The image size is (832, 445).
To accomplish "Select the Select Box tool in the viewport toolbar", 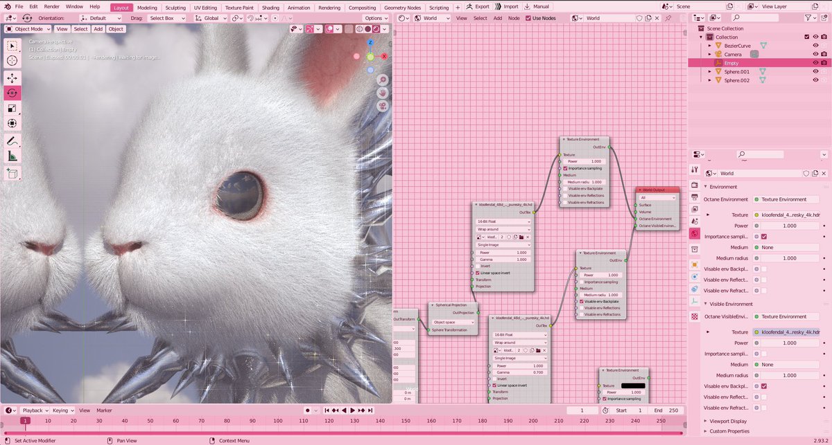I will (12, 46).
